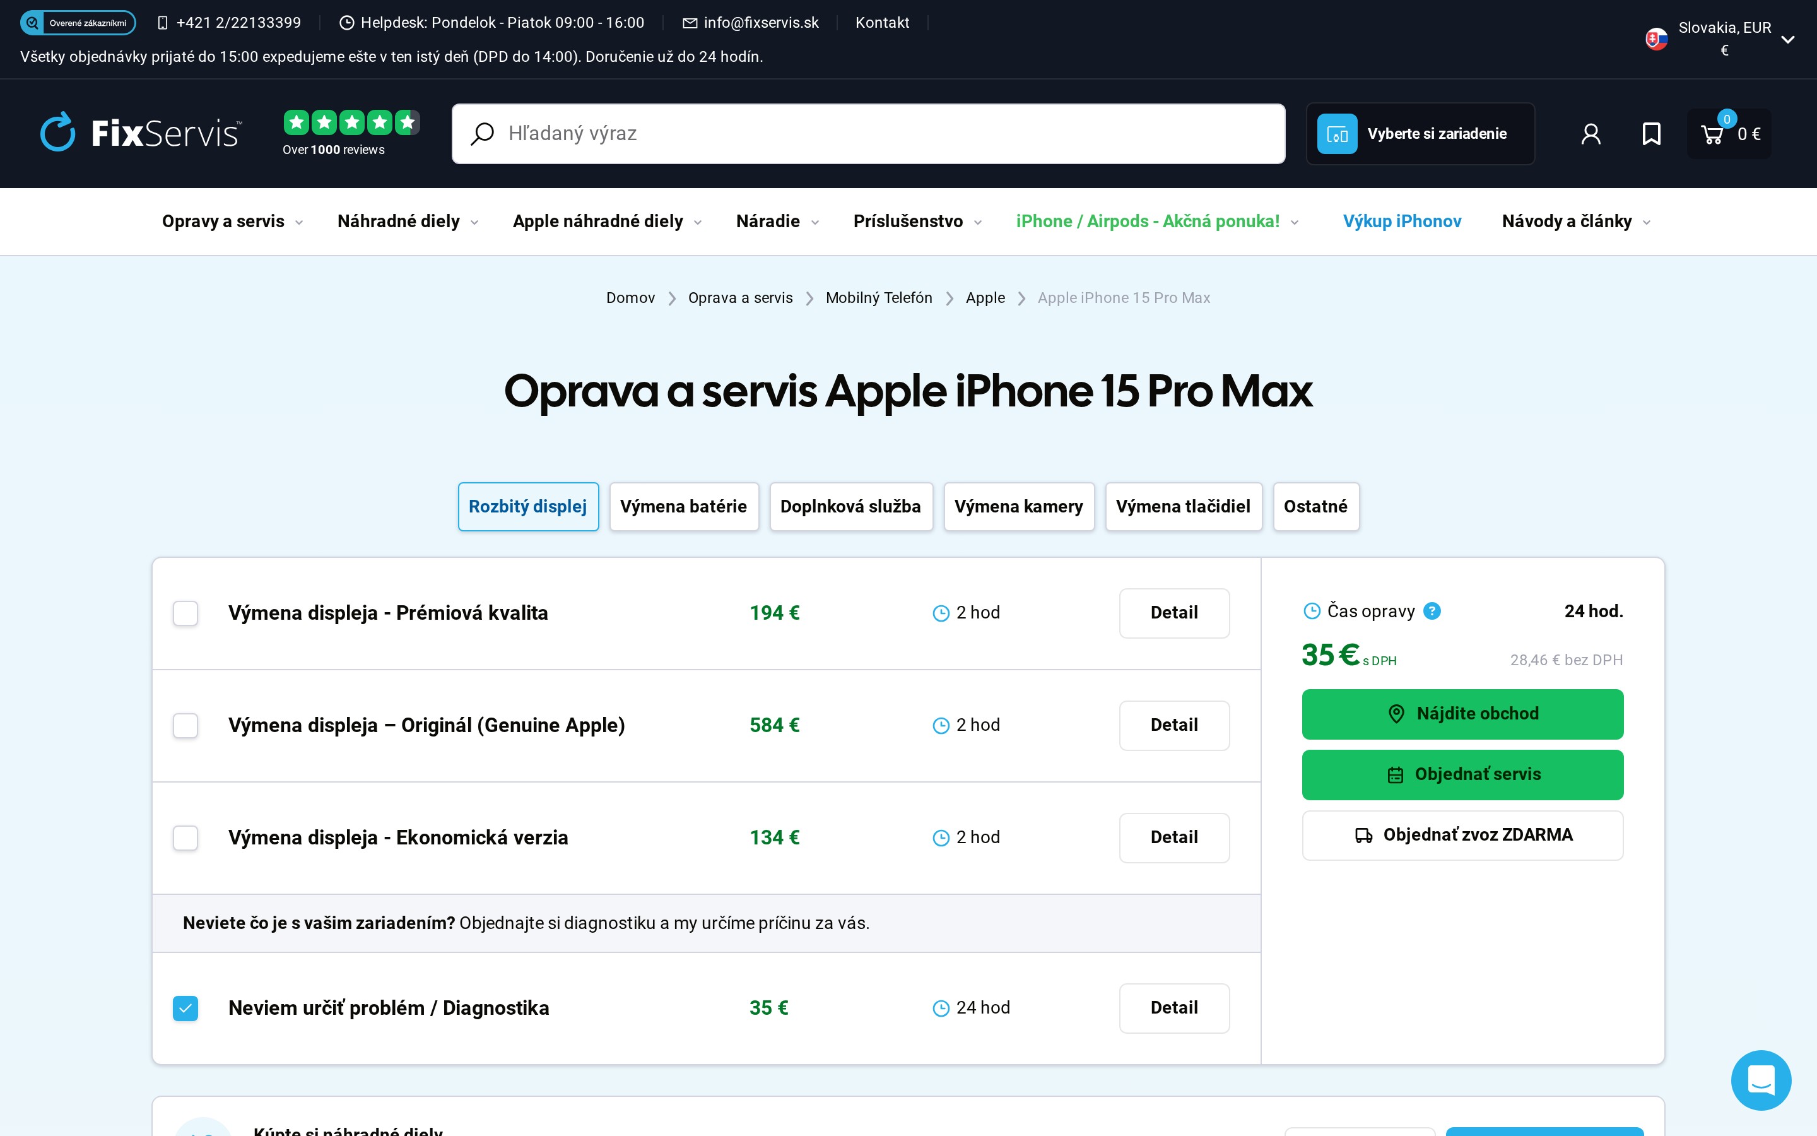Go to Oprava a servis breadcrumb
This screenshot has width=1817, height=1136.
739,299
